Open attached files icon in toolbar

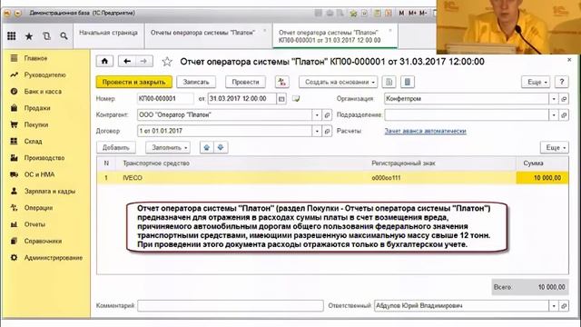coord(408,82)
